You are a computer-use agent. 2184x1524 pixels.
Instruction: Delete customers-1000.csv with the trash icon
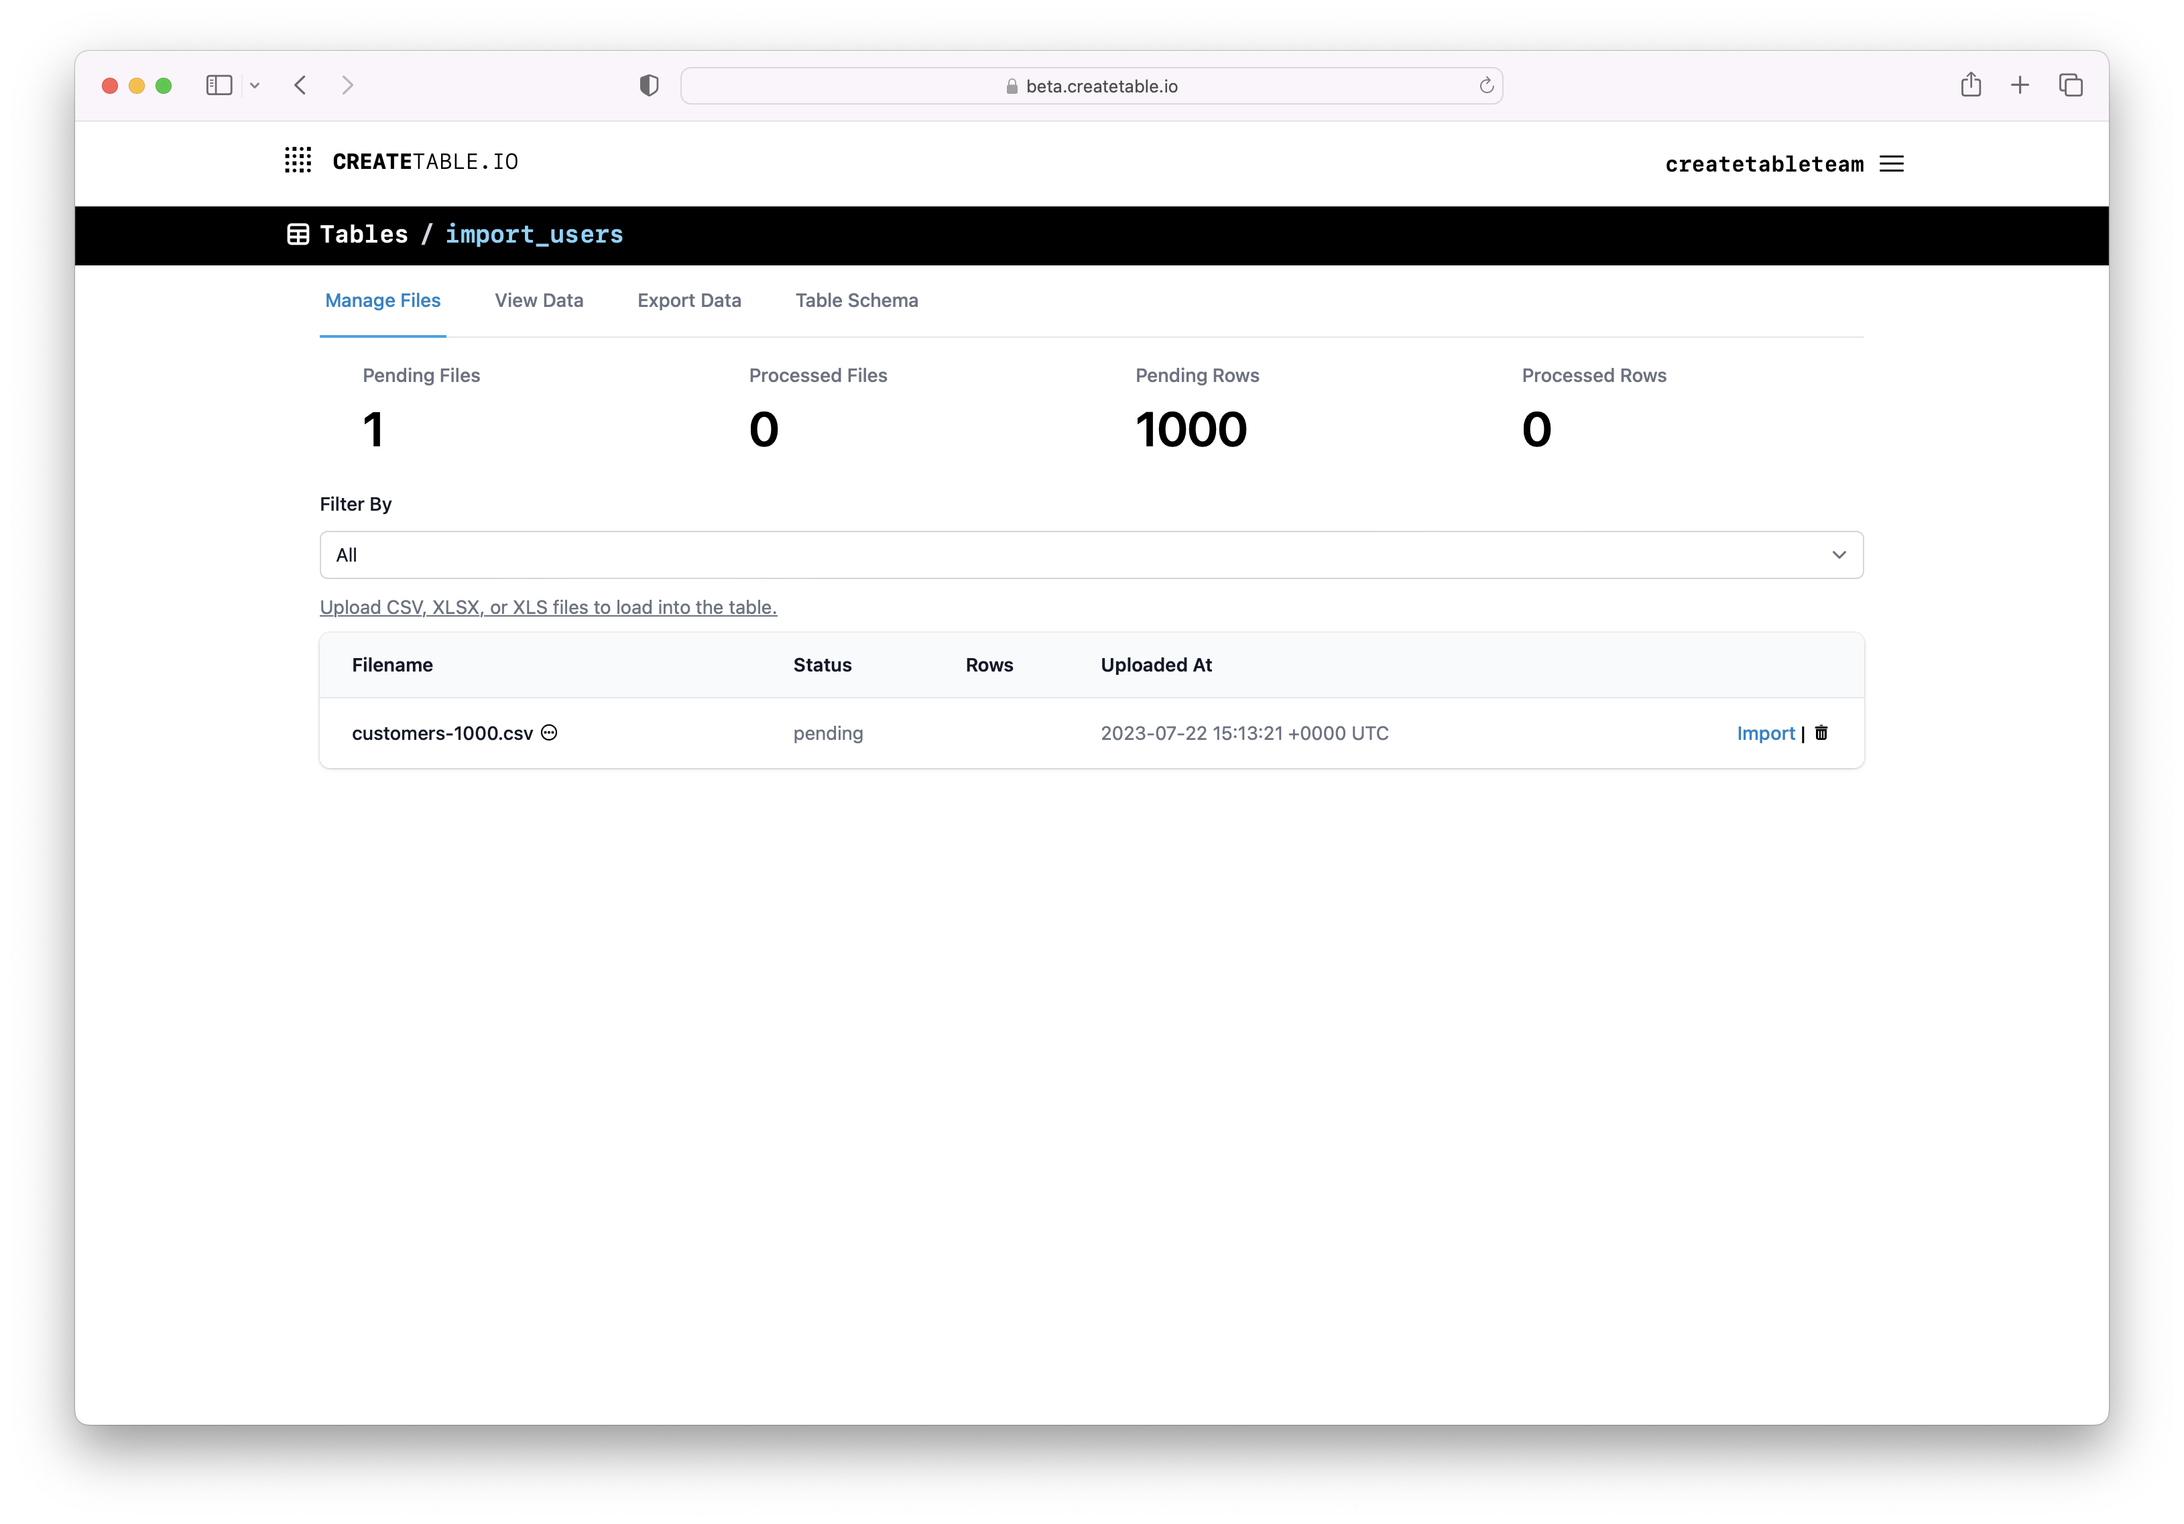pos(1821,732)
